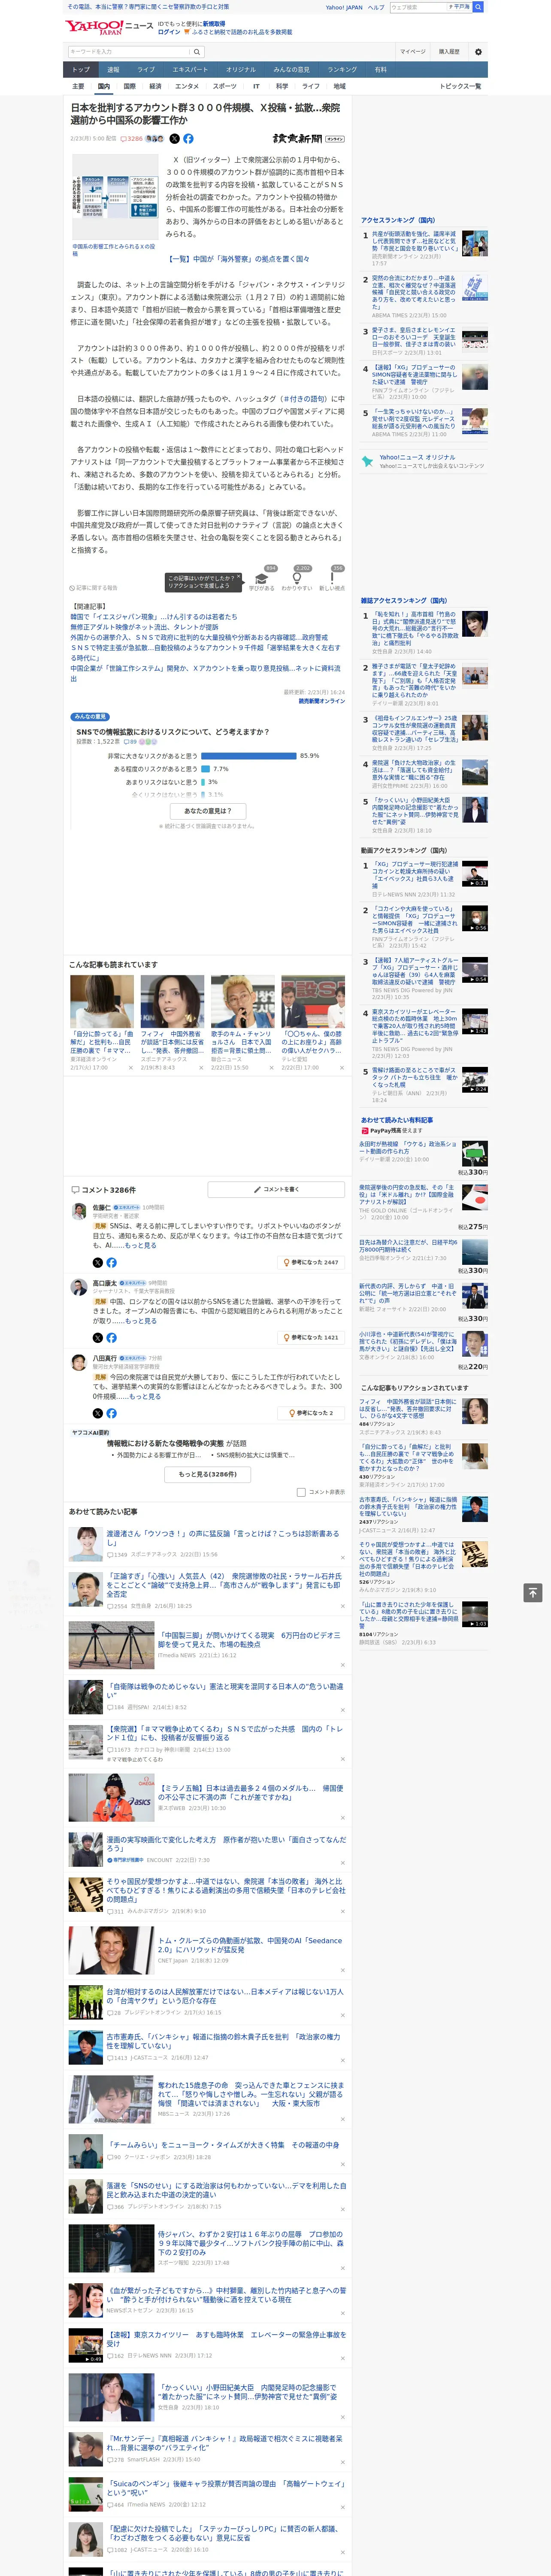This screenshot has height=2576, width=551.
Task: Open the マイページ link
Action: coord(412,52)
